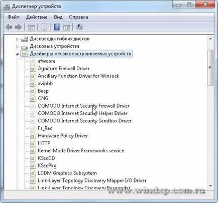Viewport: 218px width, 203px height.
Task: Expand Дисковые устройства node
Action: (x=17, y=46)
